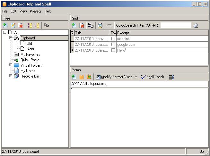Select grid row with excerpt Hello!

coord(139,50)
